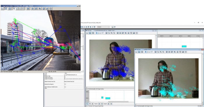
Task: Open the viewing session dropdown in main toolbar
Action: [x=103, y=27]
